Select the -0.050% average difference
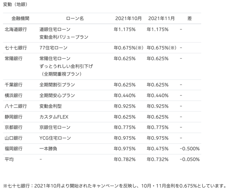This screenshot has height=191, width=230. [x=190, y=160]
